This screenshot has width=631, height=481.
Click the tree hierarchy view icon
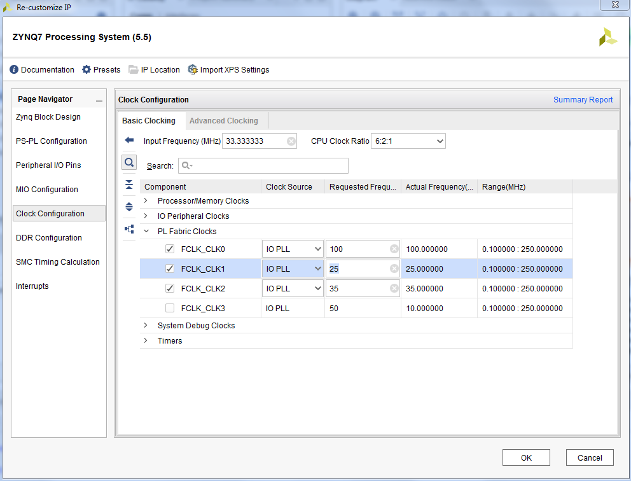tap(129, 229)
